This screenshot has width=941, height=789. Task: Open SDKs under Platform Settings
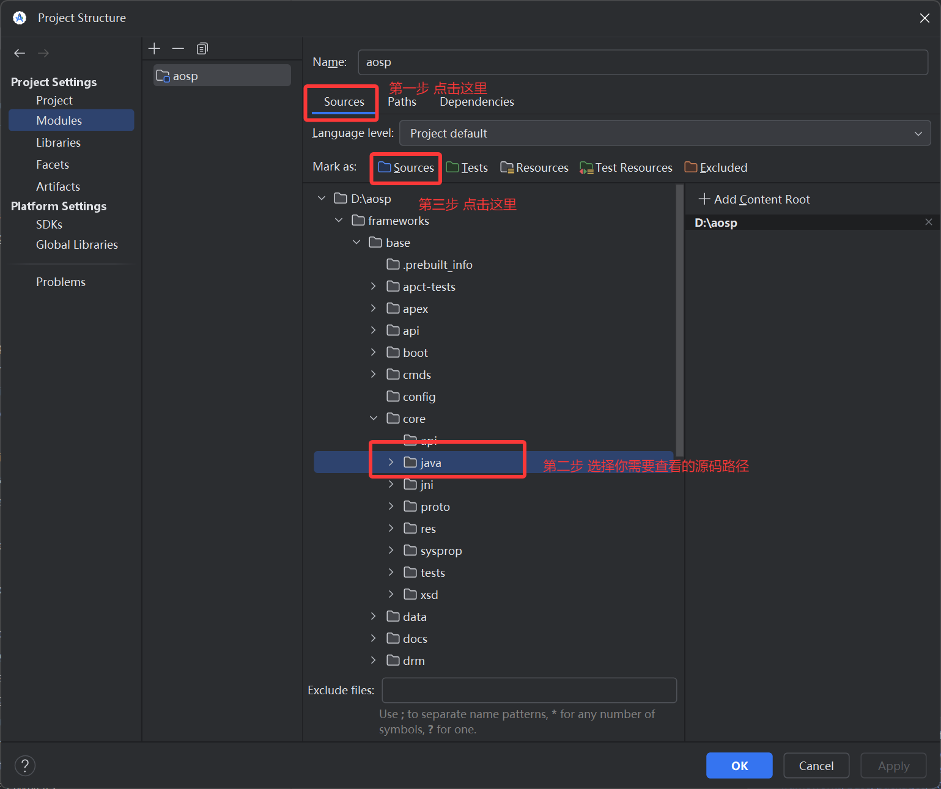49,224
